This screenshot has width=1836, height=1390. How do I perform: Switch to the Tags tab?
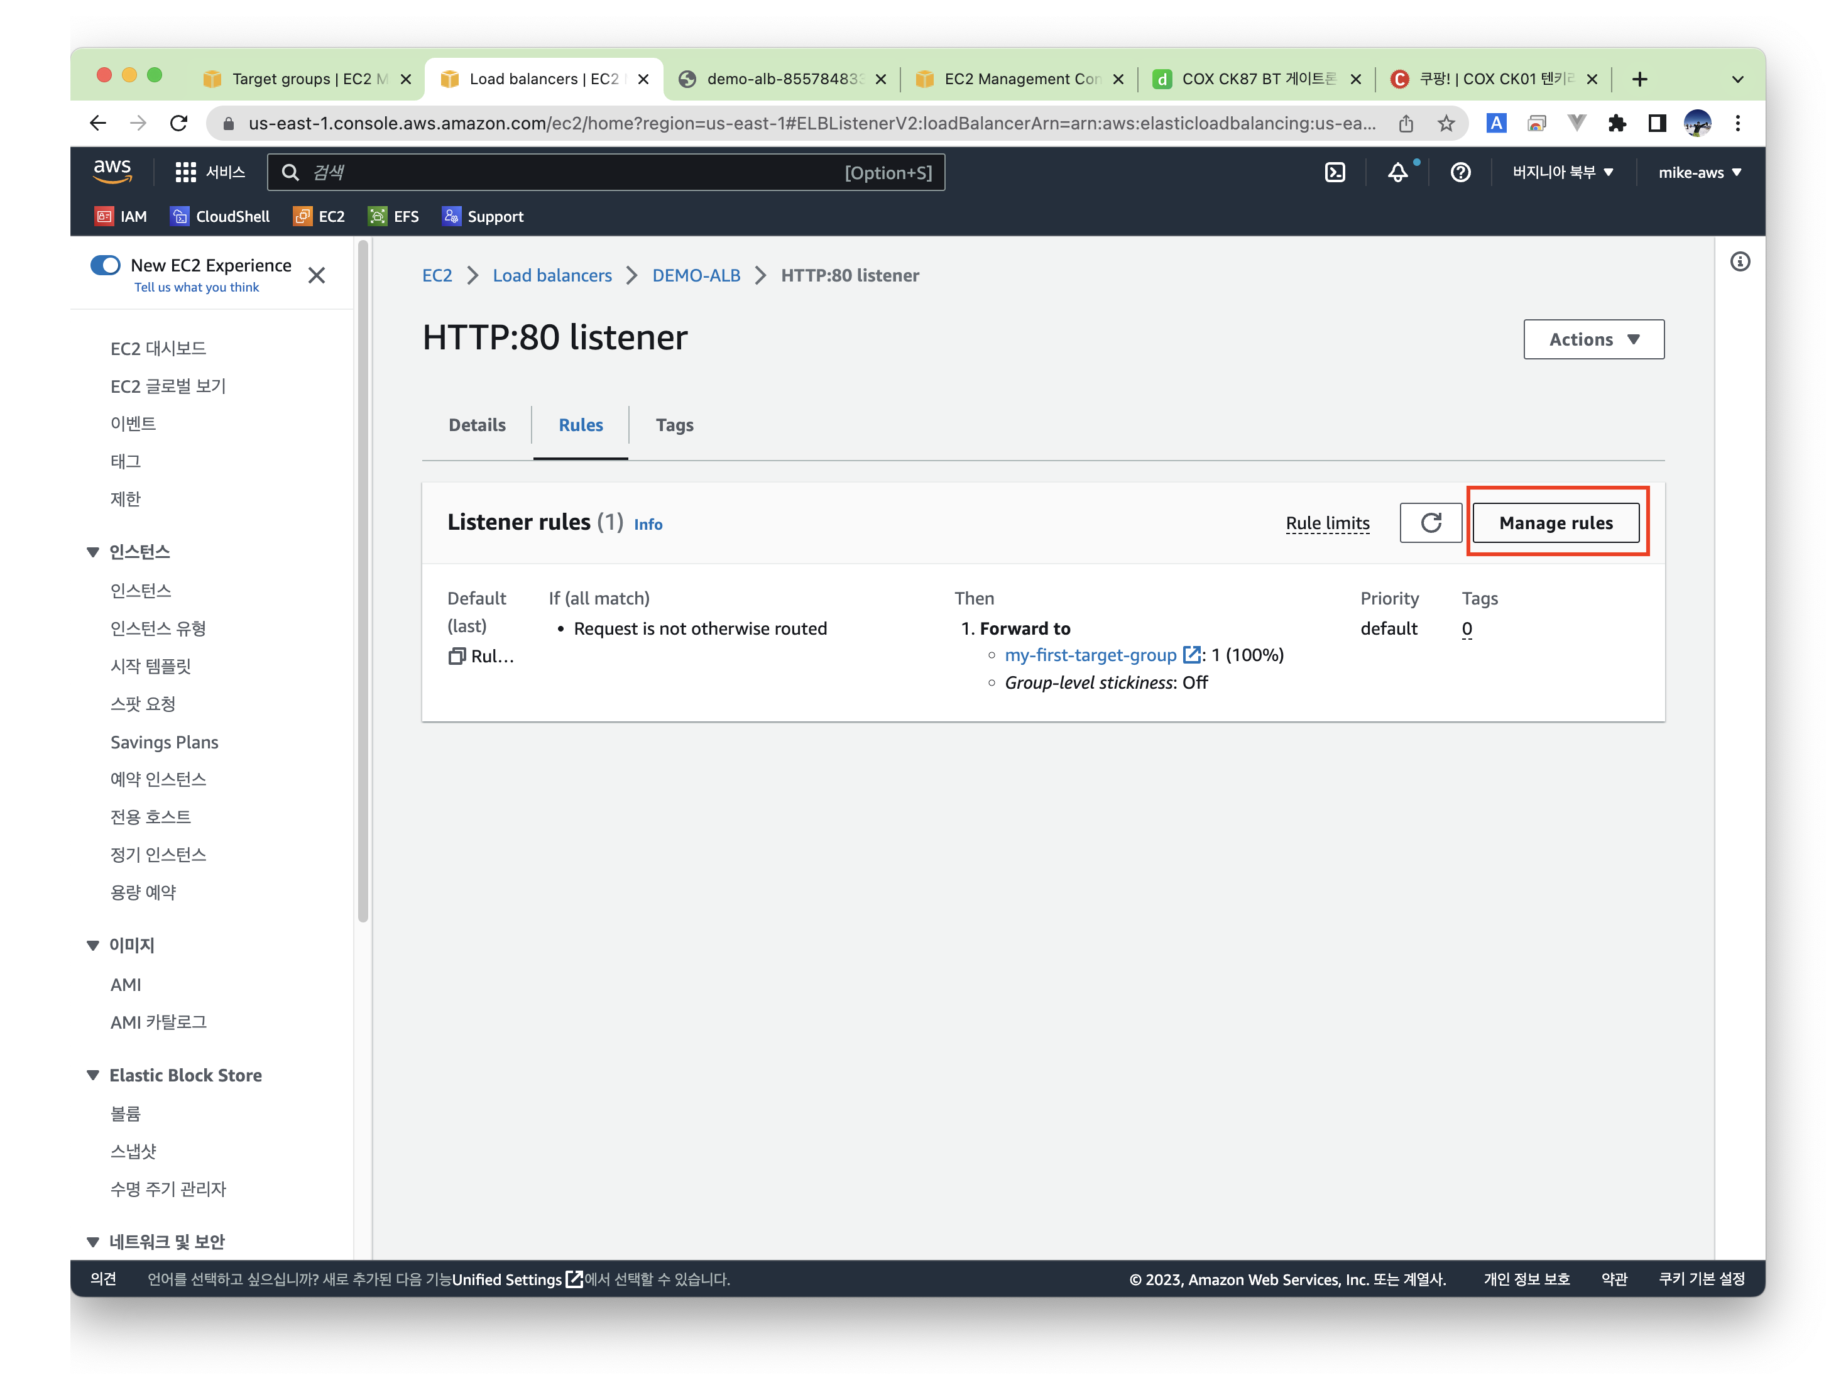click(x=674, y=425)
